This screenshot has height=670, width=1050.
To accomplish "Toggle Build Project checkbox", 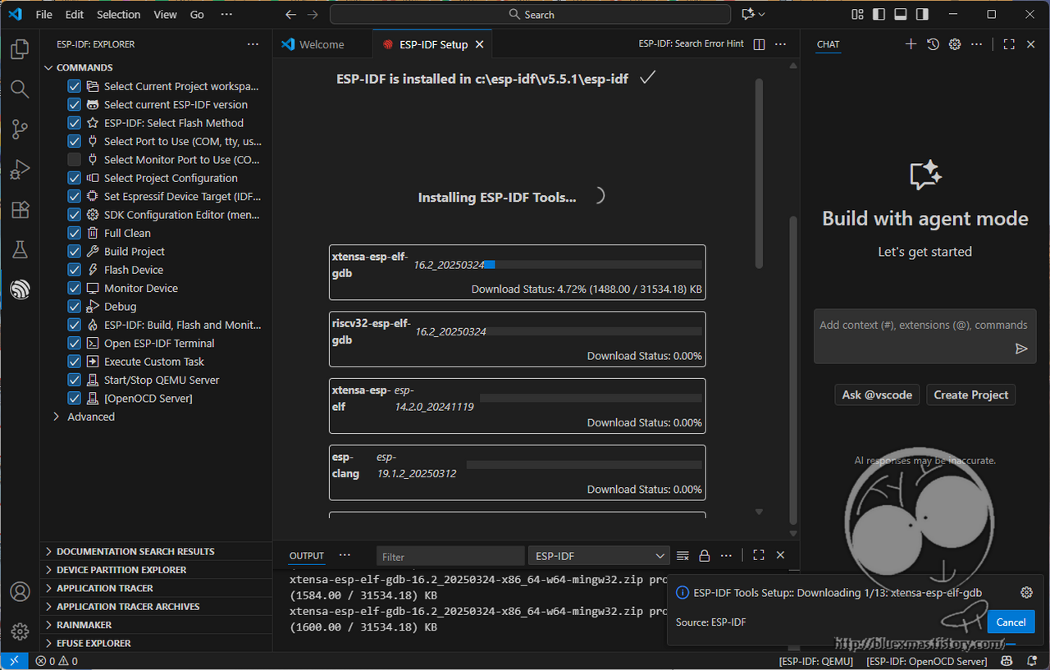I will point(74,252).
